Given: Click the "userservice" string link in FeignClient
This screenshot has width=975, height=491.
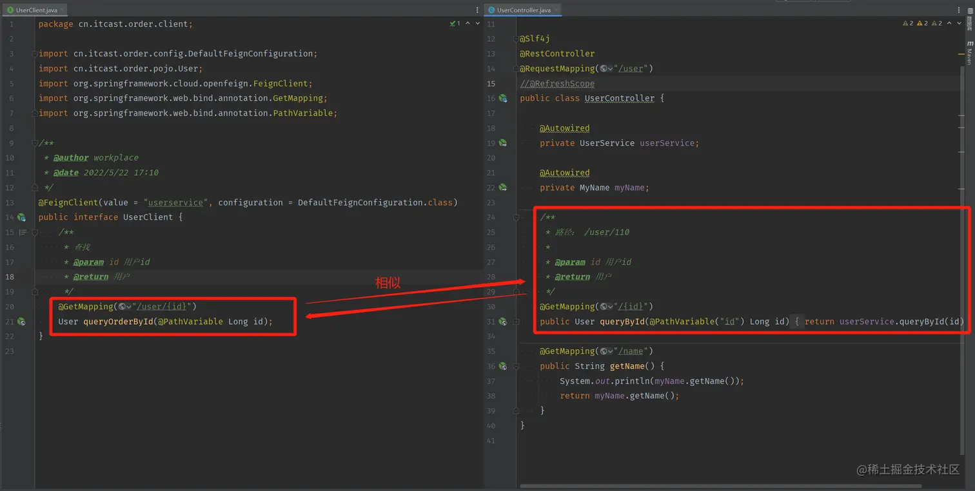Looking at the screenshot, I should click(x=176, y=202).
